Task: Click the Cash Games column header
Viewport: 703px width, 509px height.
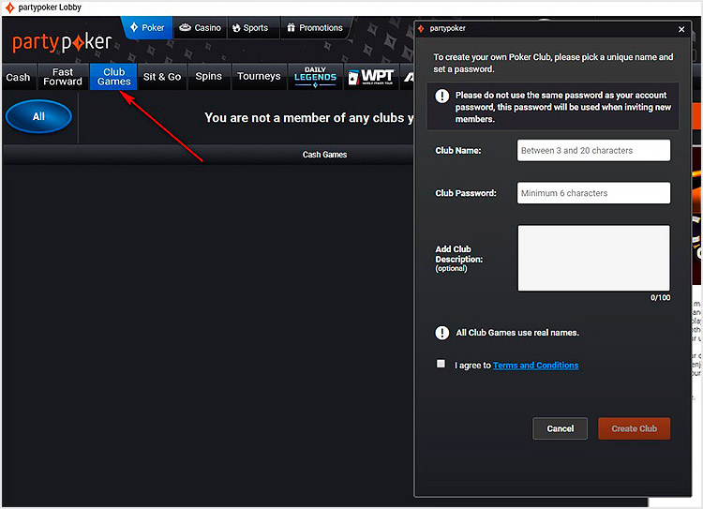Action: pyautogui.click(x=324, y=155)
